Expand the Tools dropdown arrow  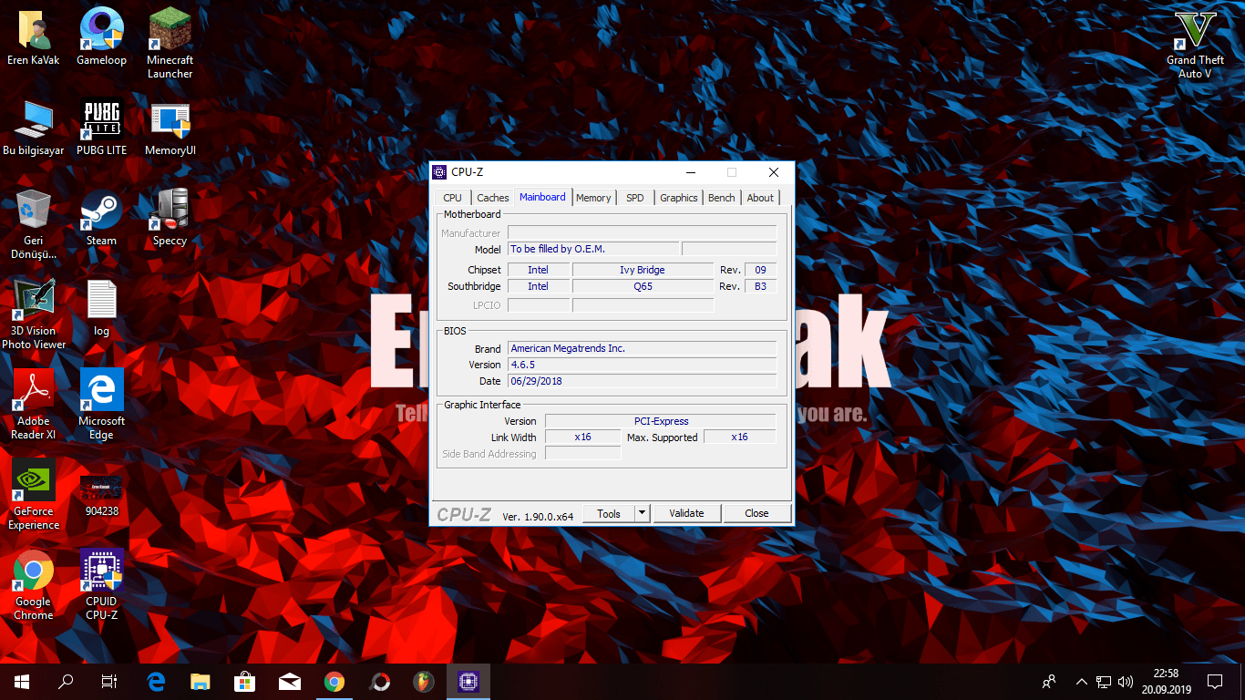pos(642,513)
